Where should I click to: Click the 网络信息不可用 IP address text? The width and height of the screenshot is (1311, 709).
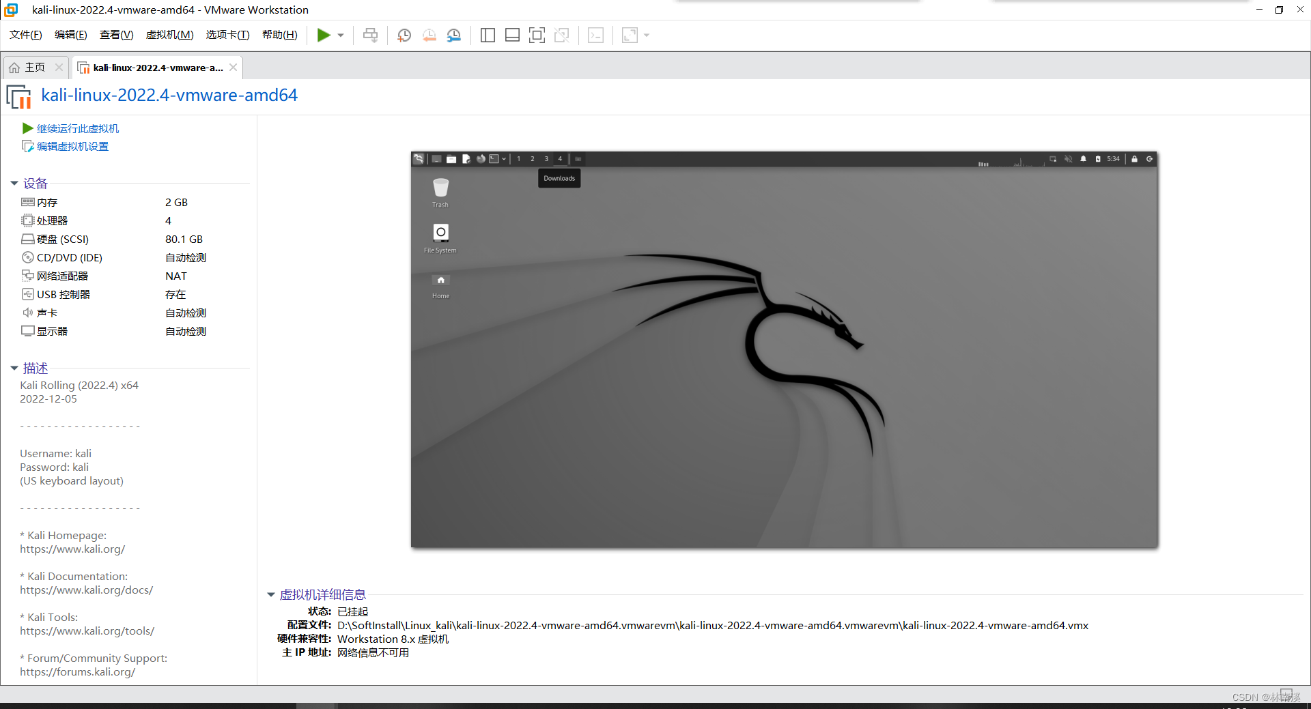[x=373, y=652]
